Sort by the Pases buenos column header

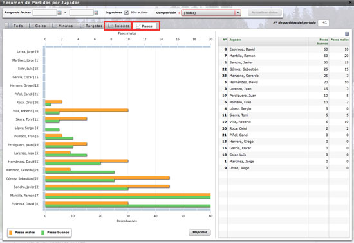(319, 42)
